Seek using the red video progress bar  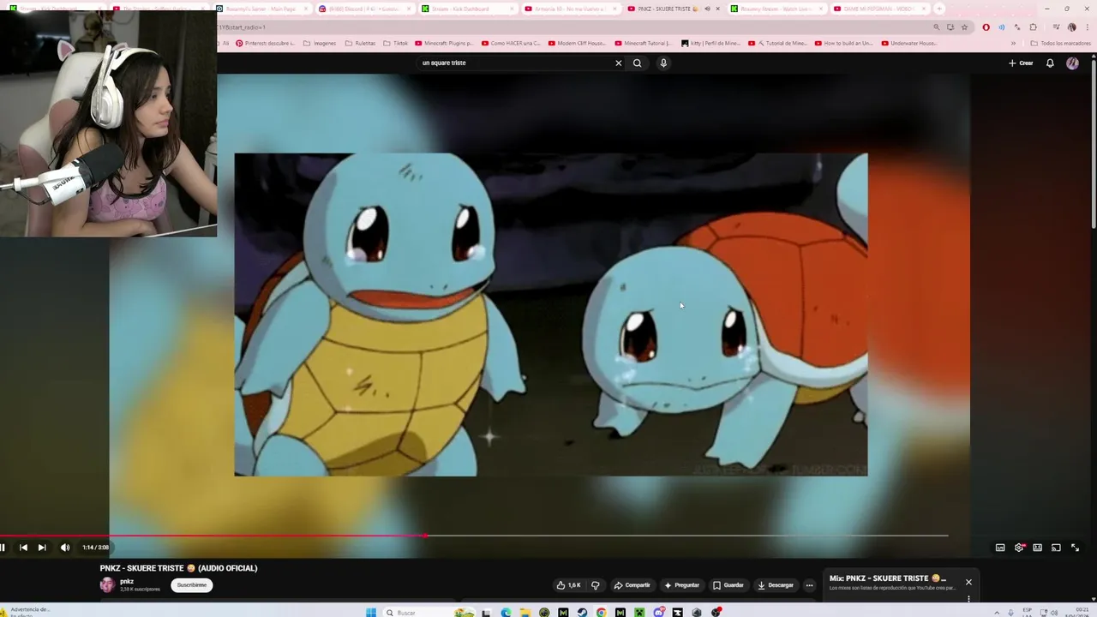[474, 536]
